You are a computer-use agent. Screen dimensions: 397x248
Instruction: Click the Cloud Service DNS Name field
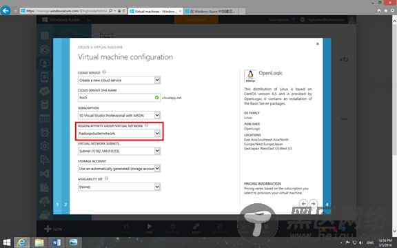[119, 98]
